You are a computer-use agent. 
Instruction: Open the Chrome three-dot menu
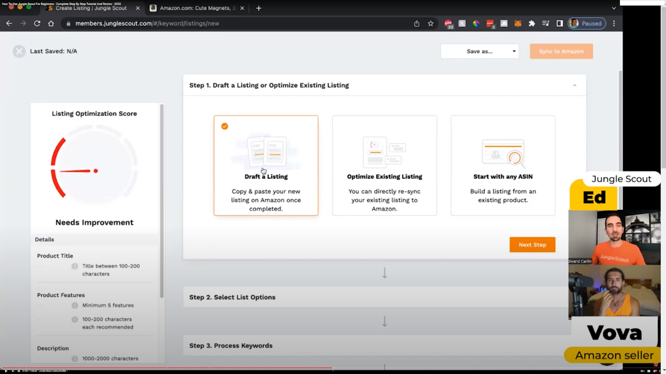[614, 24]
